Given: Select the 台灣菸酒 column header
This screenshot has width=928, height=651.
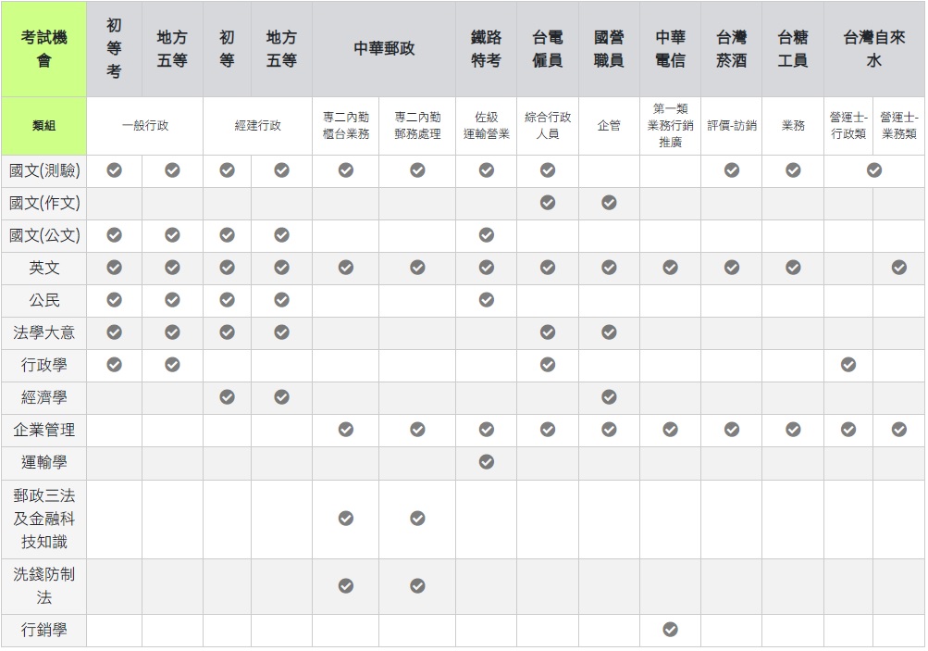Looking at the screenshot, I should coord(732,48).
